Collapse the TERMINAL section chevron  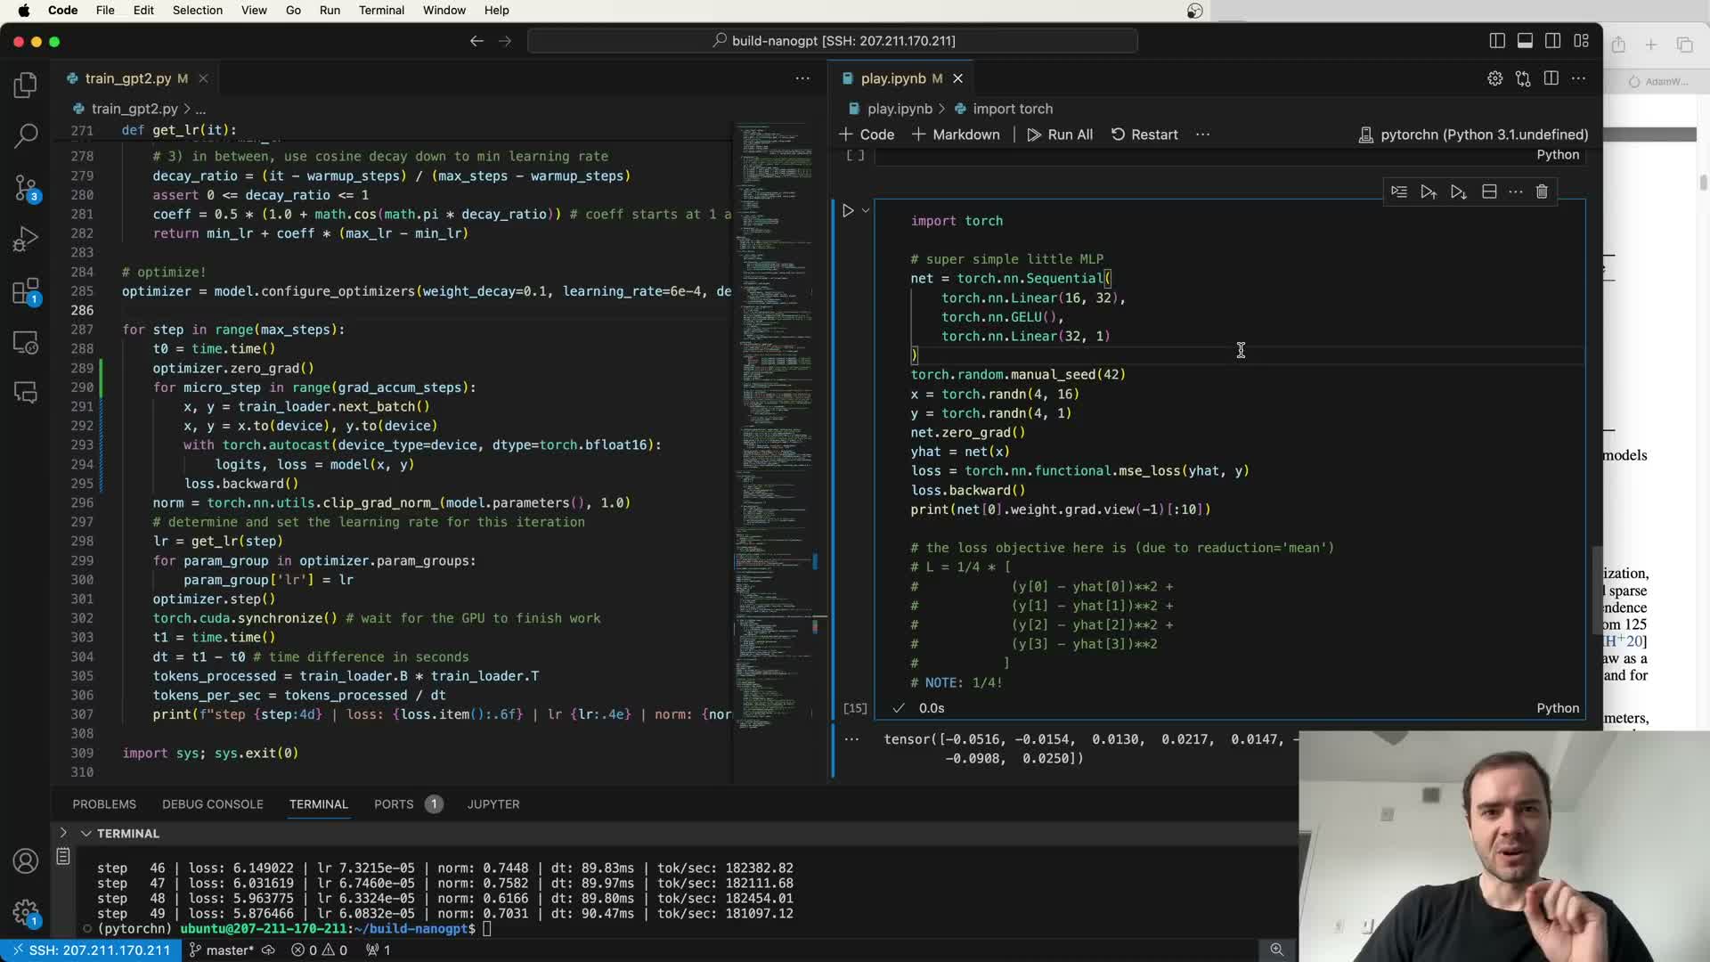click(x=86, y=834)
